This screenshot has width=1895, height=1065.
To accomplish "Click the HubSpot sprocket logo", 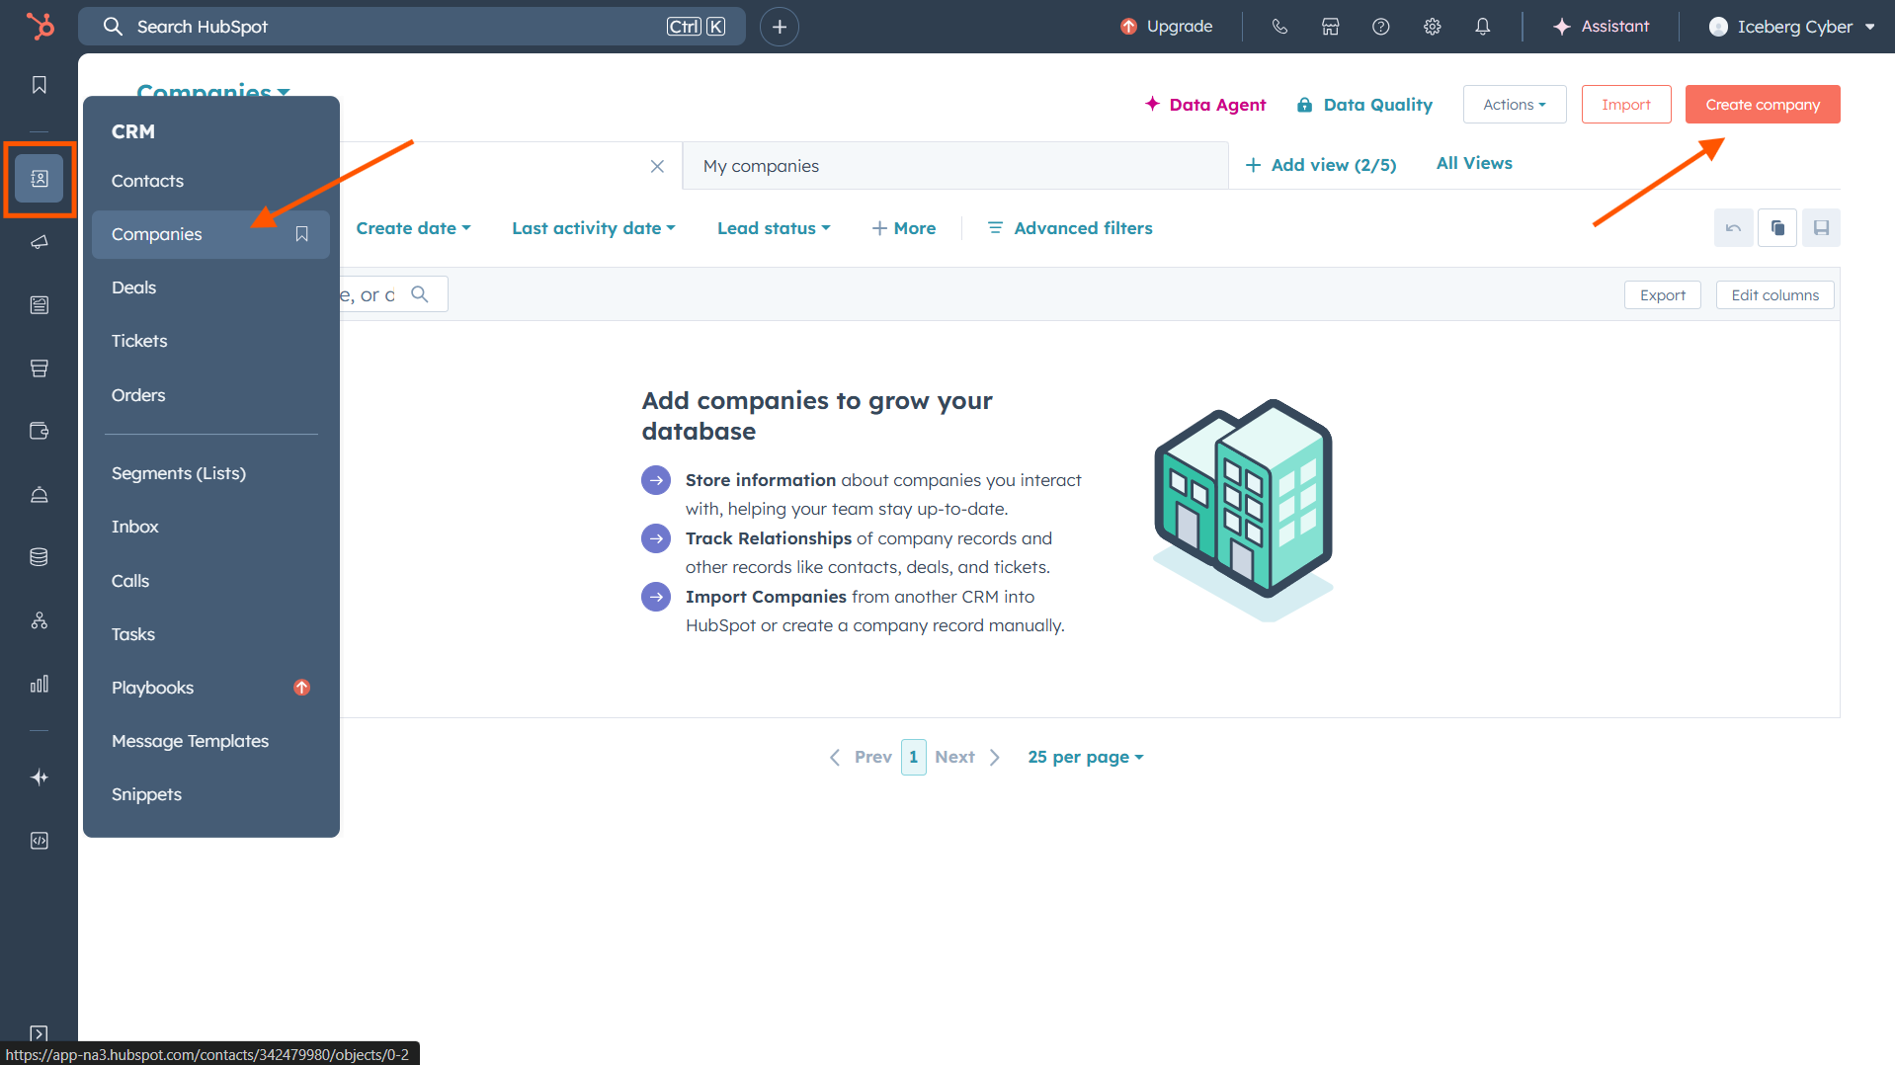I will pos(40,27).
